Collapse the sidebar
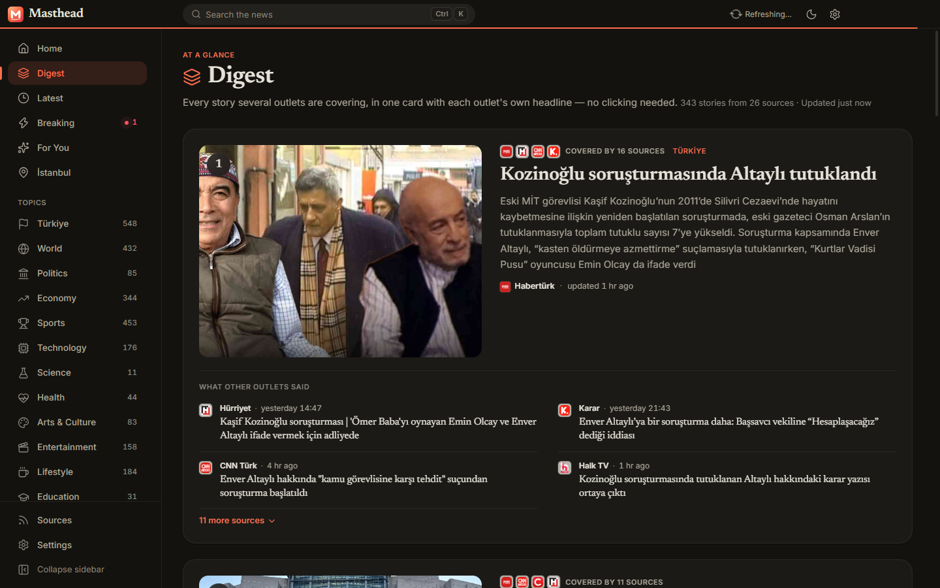The image size is (940, 588). [x=77, y=570]
